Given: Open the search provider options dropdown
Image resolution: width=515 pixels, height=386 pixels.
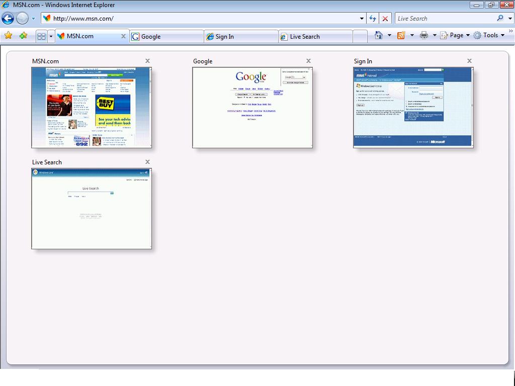Looking at the screenshot, I should coord(510,19).
